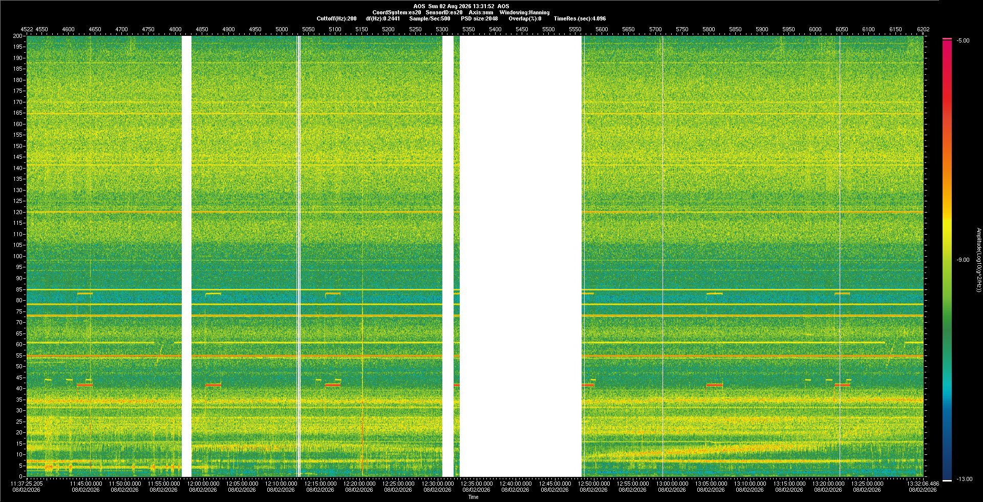
Task: Click the -9.00 mark on amplitude colorbar
Action: pos(963,260)
